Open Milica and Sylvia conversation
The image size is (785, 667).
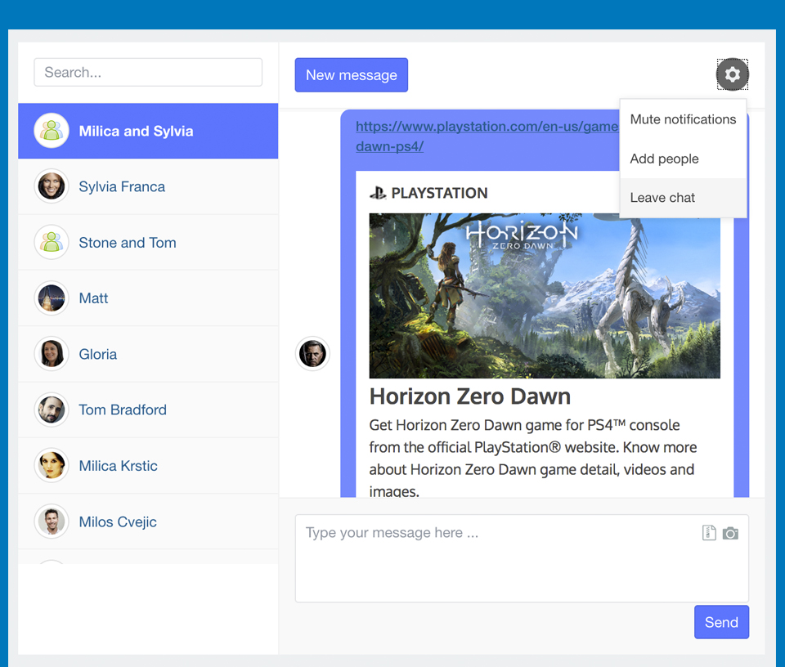click(x=148, y=131)
